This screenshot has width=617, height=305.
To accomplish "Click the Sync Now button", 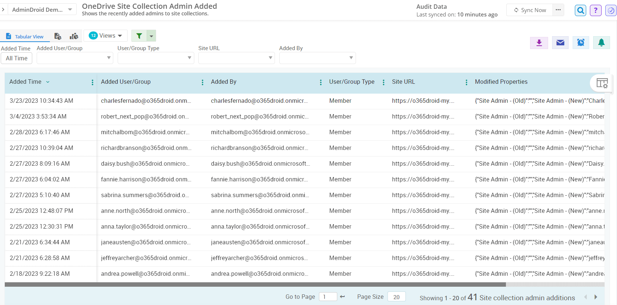I will (530, 10).
